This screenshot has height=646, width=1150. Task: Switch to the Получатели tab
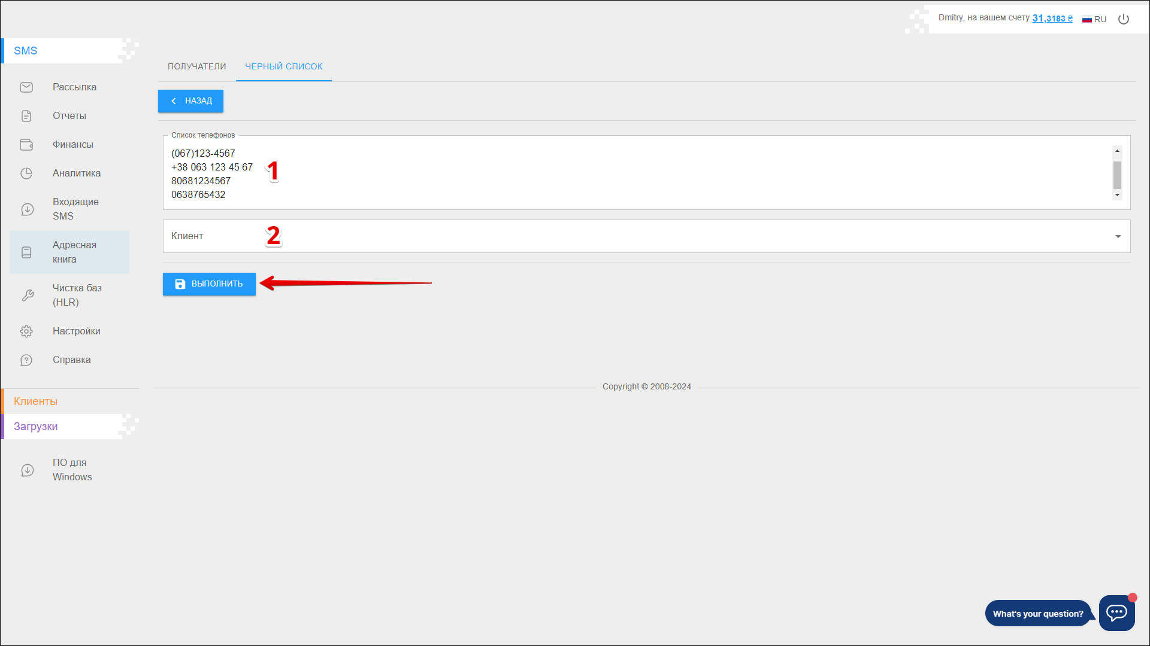[x=196, y=66]
